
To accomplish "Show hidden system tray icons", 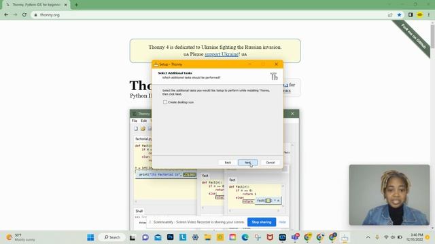I will (368, 237).
